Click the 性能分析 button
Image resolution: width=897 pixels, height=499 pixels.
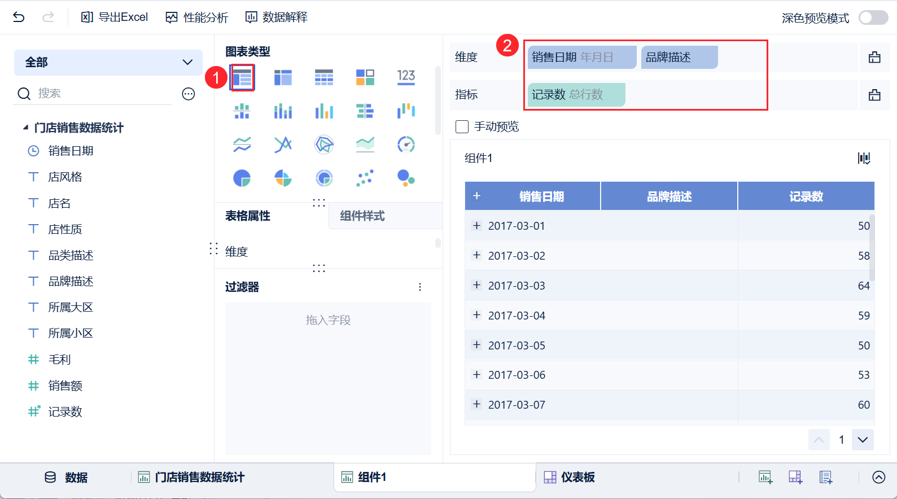click(x=197, y=17)
